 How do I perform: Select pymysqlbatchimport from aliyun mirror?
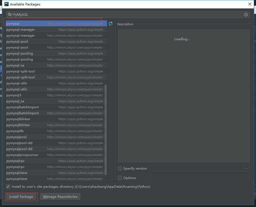(55, 113)
